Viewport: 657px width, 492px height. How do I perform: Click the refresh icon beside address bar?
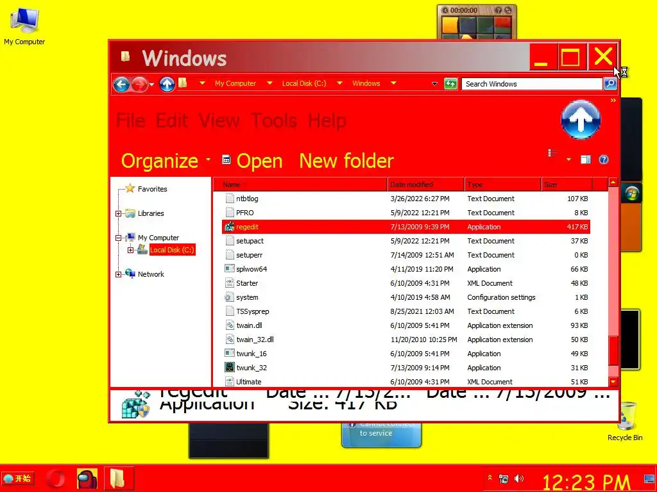(450, 84)
